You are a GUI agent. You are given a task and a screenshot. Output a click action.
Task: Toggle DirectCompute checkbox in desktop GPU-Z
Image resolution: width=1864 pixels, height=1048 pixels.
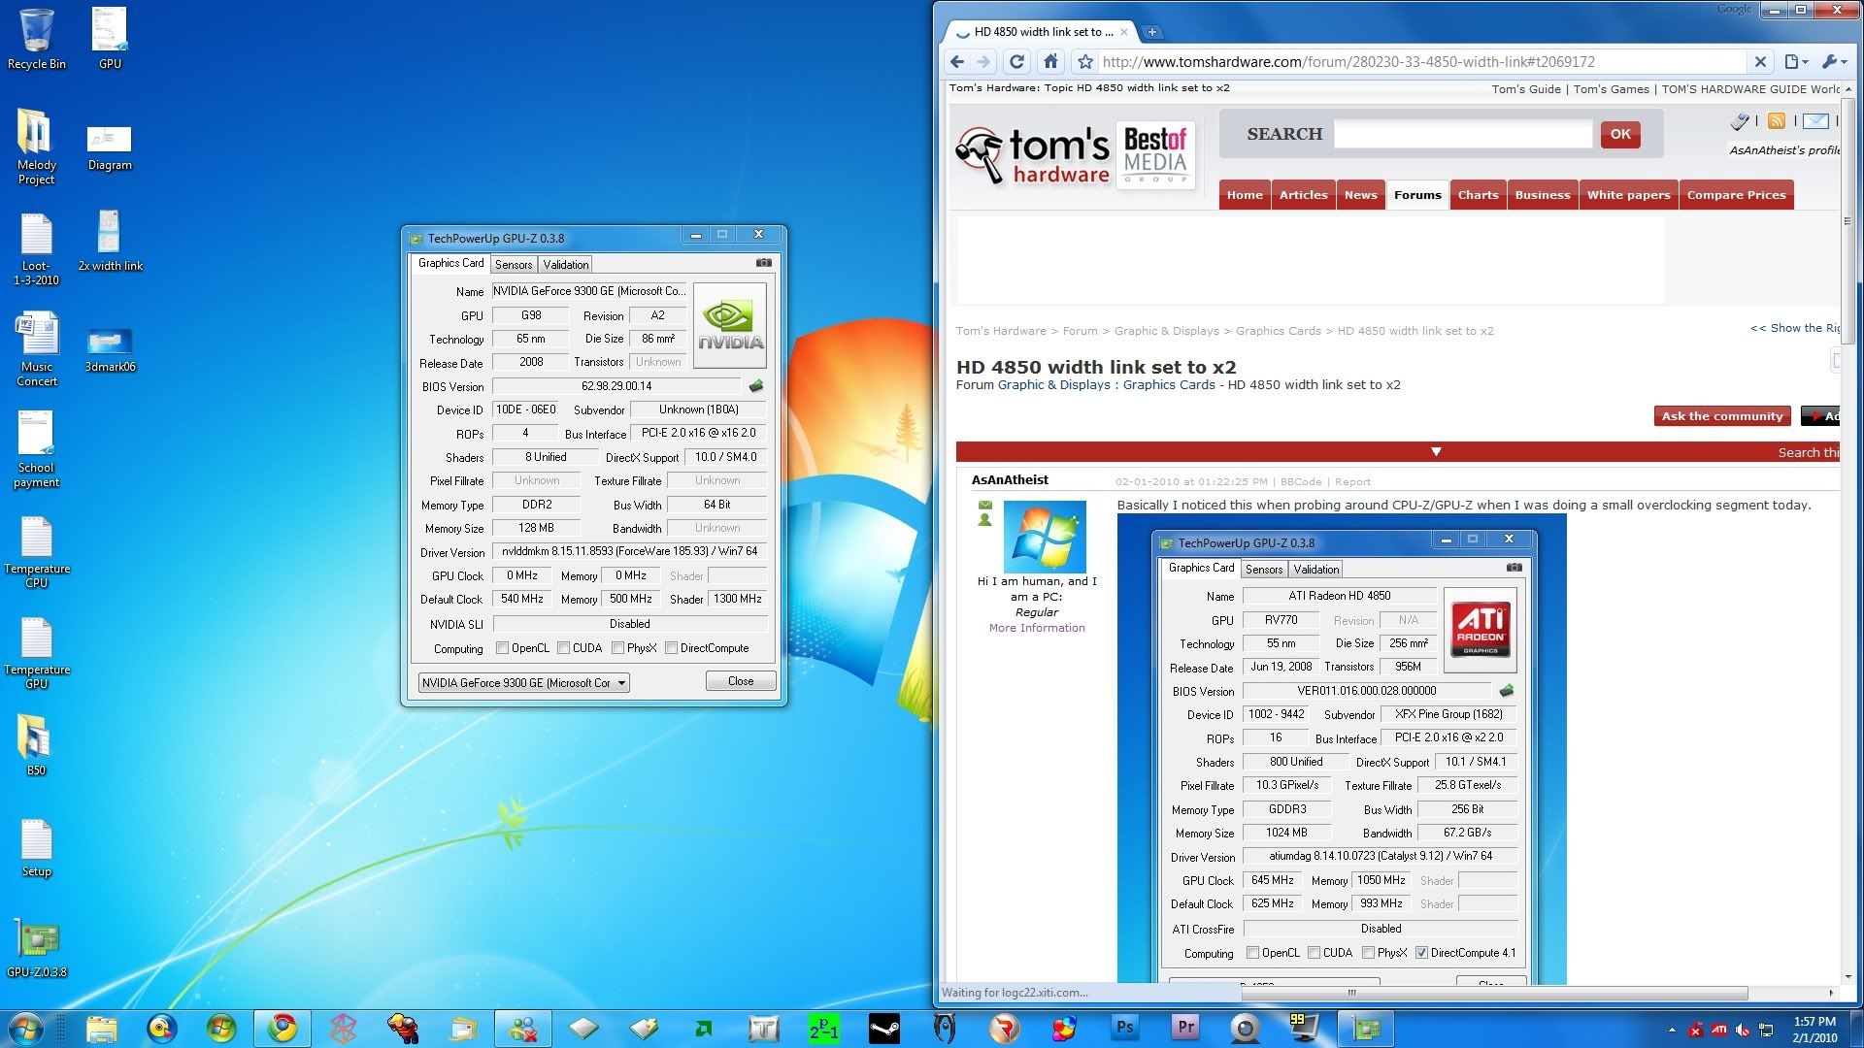671,648
